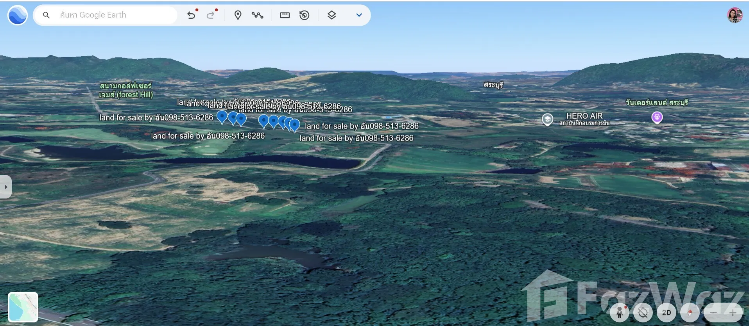Image resolution: width=749 pixels, height=326 pixels.
Task: Redo the last action
Action: [x=211, y=15]
